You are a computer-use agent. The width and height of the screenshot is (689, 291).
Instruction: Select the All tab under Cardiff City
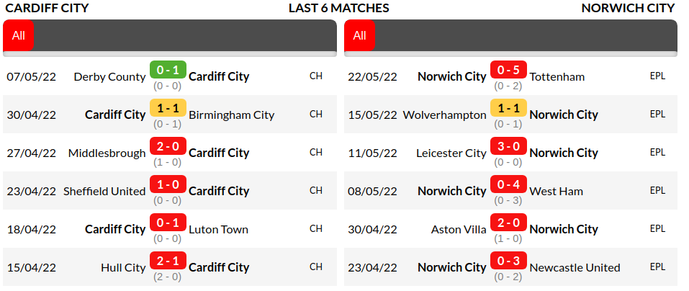19,35
